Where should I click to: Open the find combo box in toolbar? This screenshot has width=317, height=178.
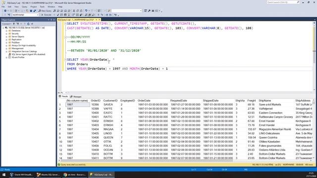click(127, 11)
